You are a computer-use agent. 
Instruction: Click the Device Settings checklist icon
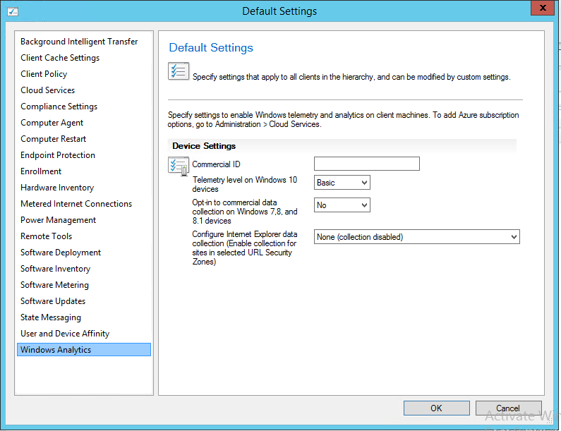pyautogui.click(x=178, y=166)
